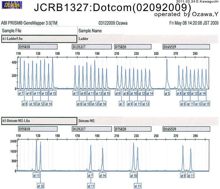Select Dotcom-902 D7S820 'al 10' allele call
Screen dimensions: 220x189
point(134,175)
